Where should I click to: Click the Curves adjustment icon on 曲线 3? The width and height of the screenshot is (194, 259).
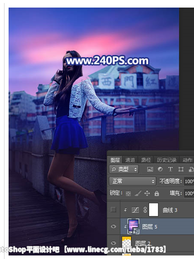(x=136, y=210)
